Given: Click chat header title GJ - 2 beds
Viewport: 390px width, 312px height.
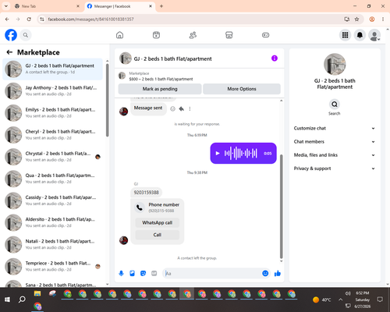Looking at the screenshot, I should point(172,58).
